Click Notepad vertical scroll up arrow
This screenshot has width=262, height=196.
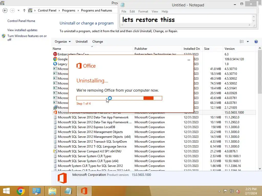(x=254, y=17)
